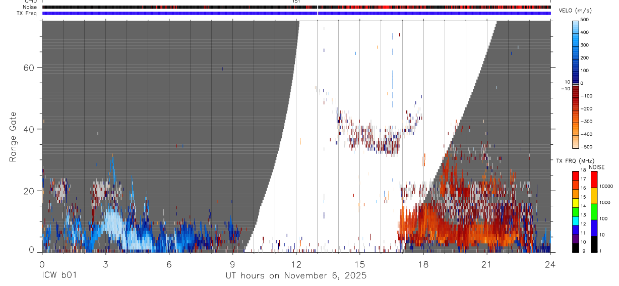Click the 'UT hours on November 6, 2025' axis title
Viewport: 619px width, 286px height.
[296, 276]
